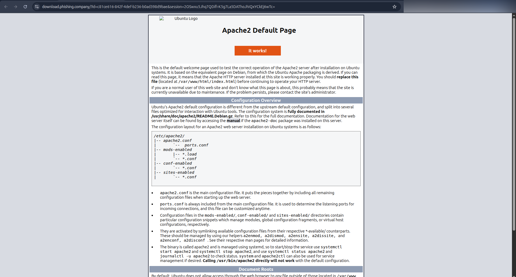Click the broken Ubuntu Logo image icon
The image size is (516, 277).
tap(161, 19)
